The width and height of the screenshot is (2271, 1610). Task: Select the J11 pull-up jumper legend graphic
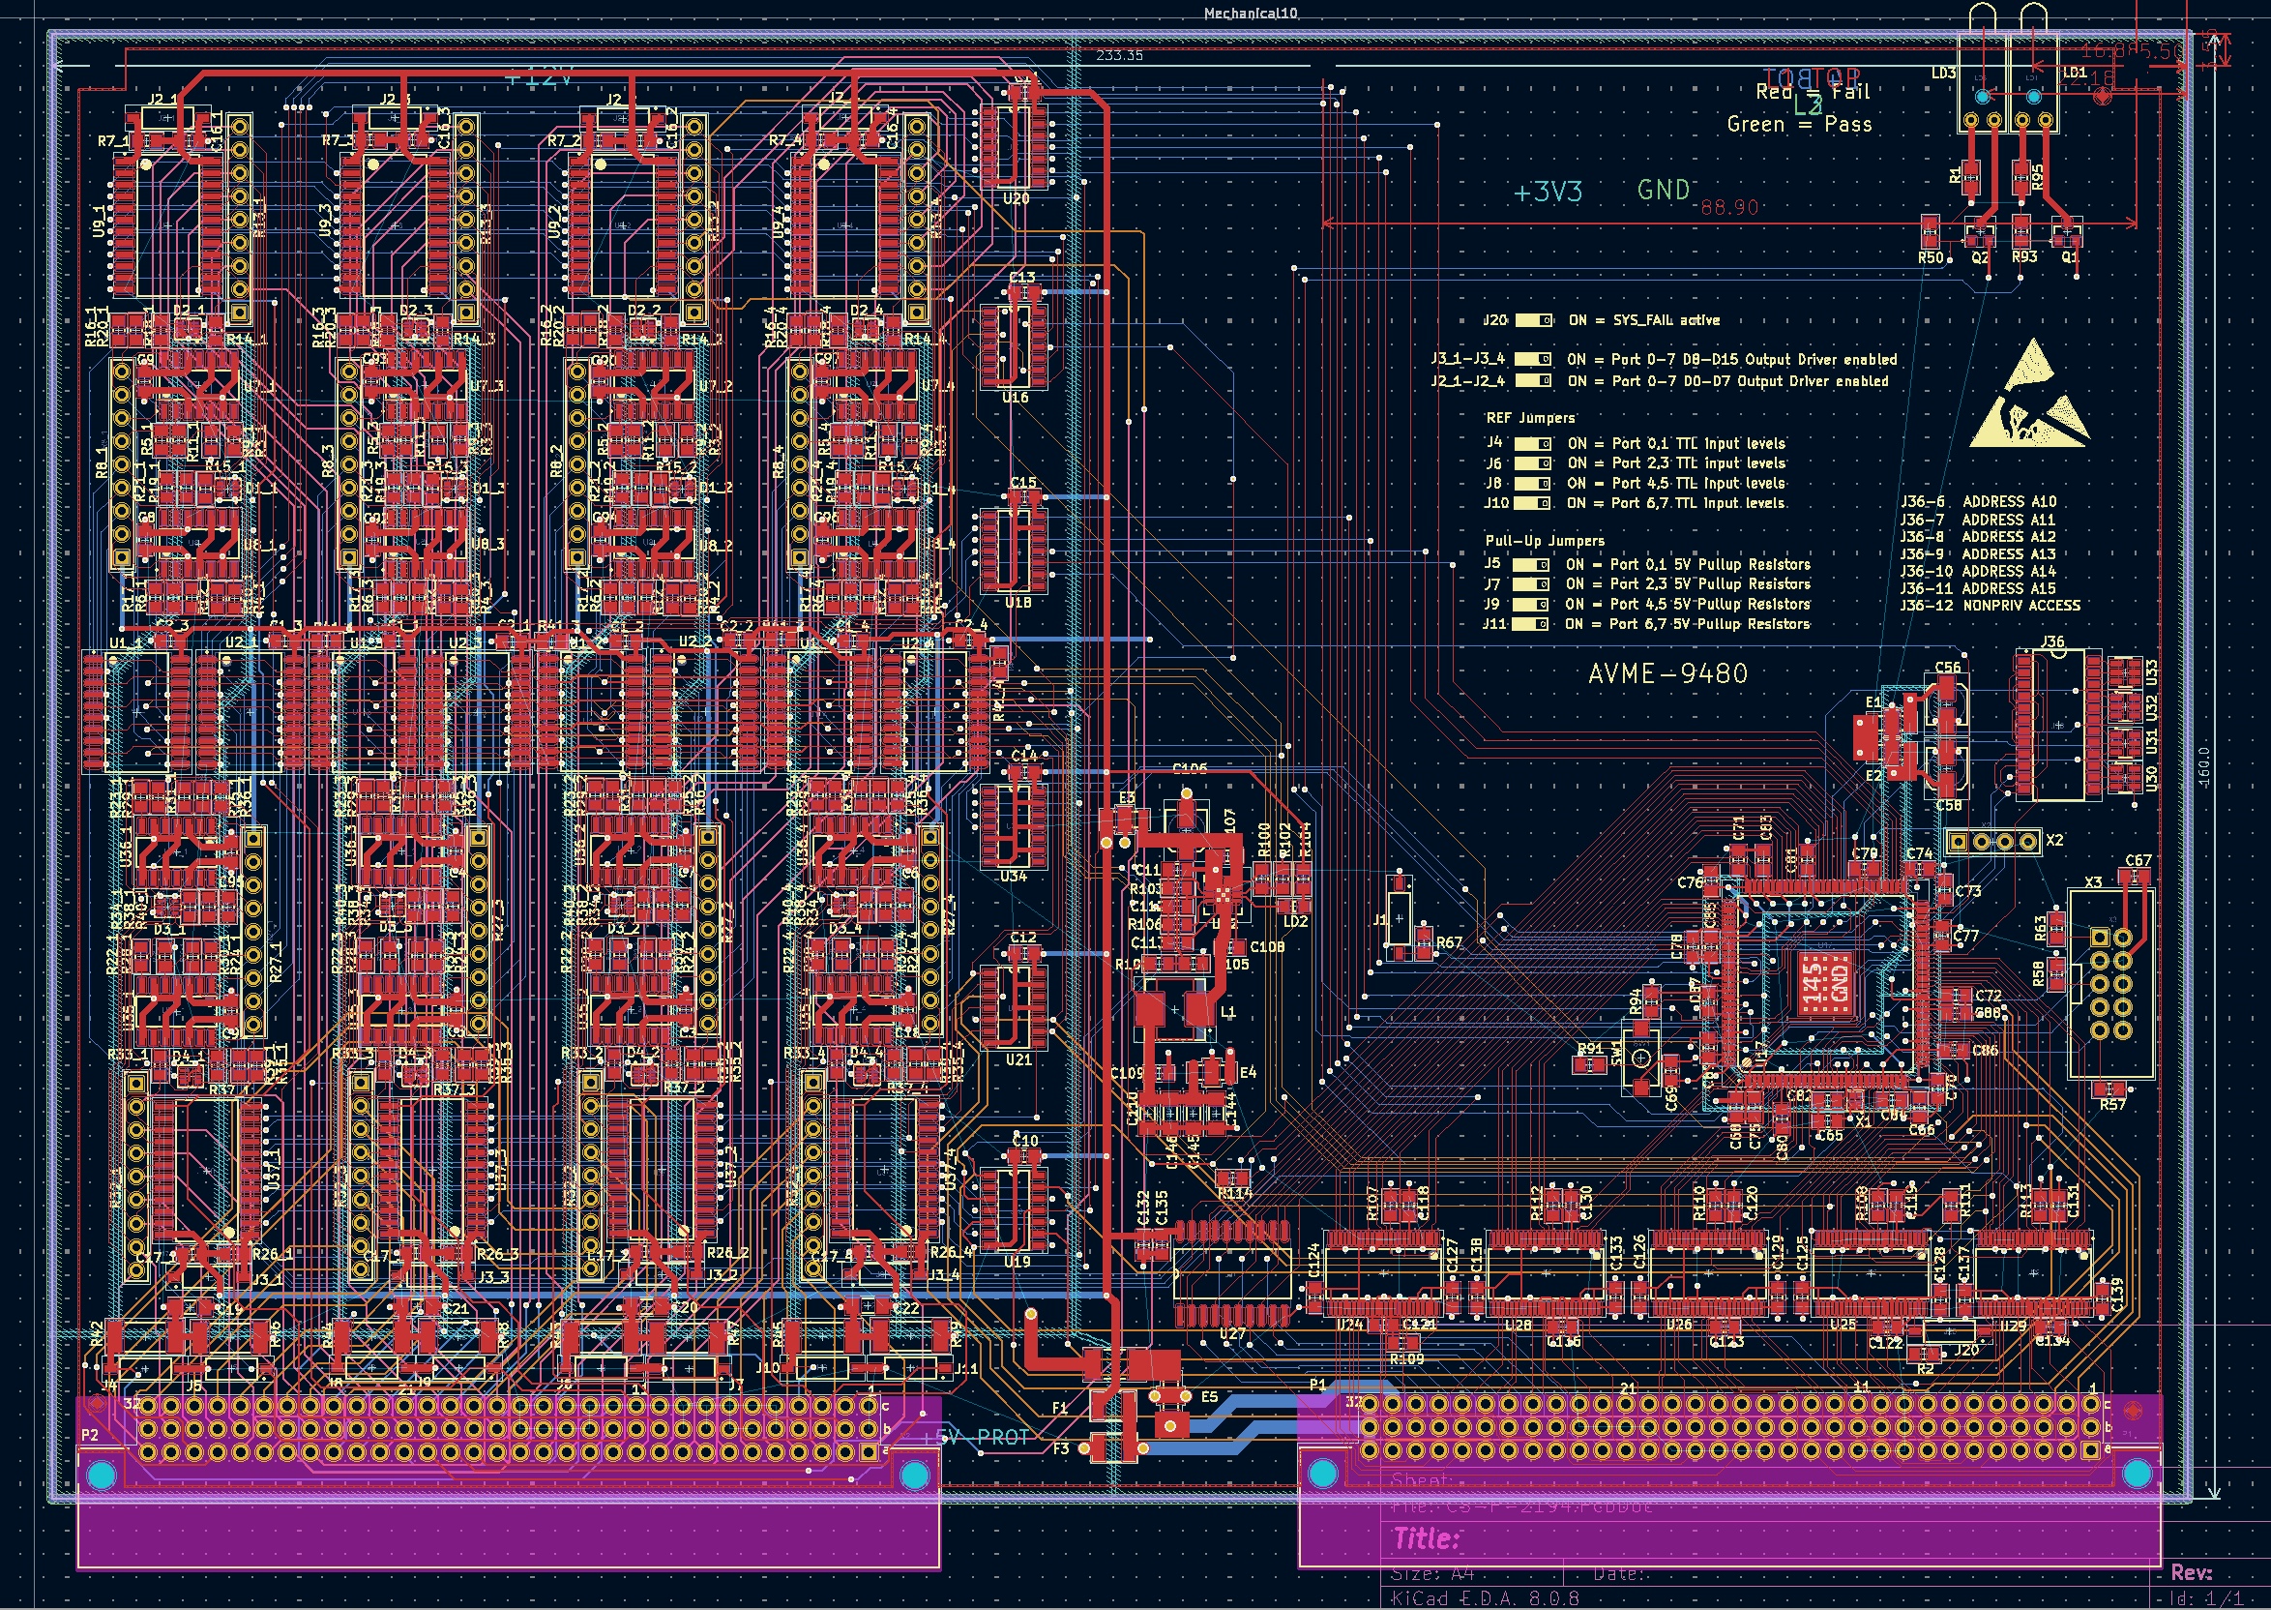(x=1530, y=625)
